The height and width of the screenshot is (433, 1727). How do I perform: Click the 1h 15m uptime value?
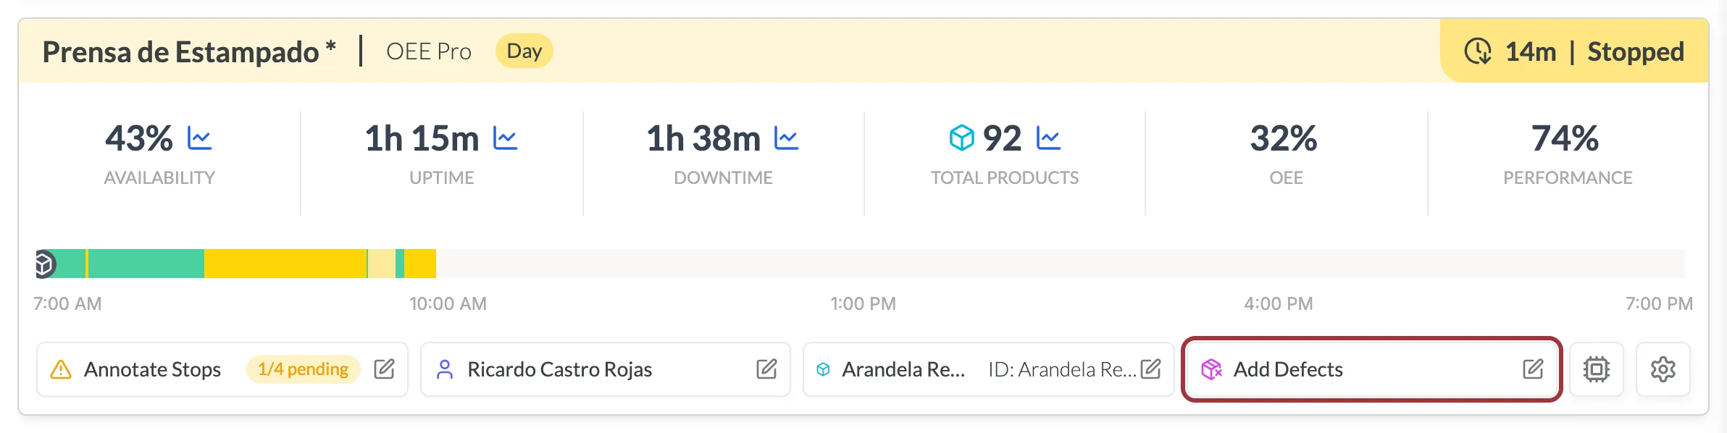tap(422, 138)
